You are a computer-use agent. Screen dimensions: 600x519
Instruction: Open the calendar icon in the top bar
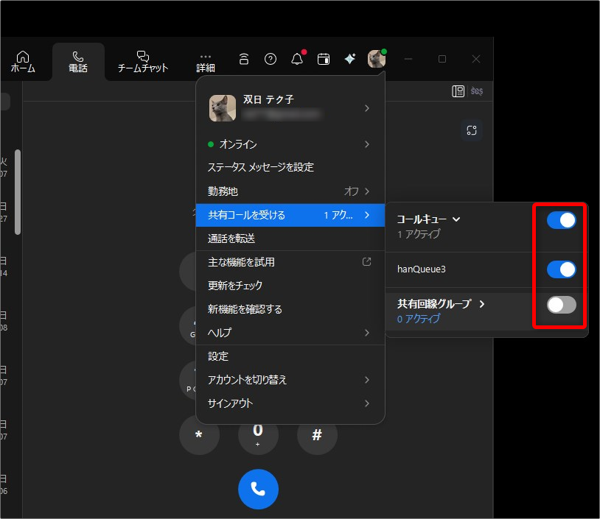point(323,59)
